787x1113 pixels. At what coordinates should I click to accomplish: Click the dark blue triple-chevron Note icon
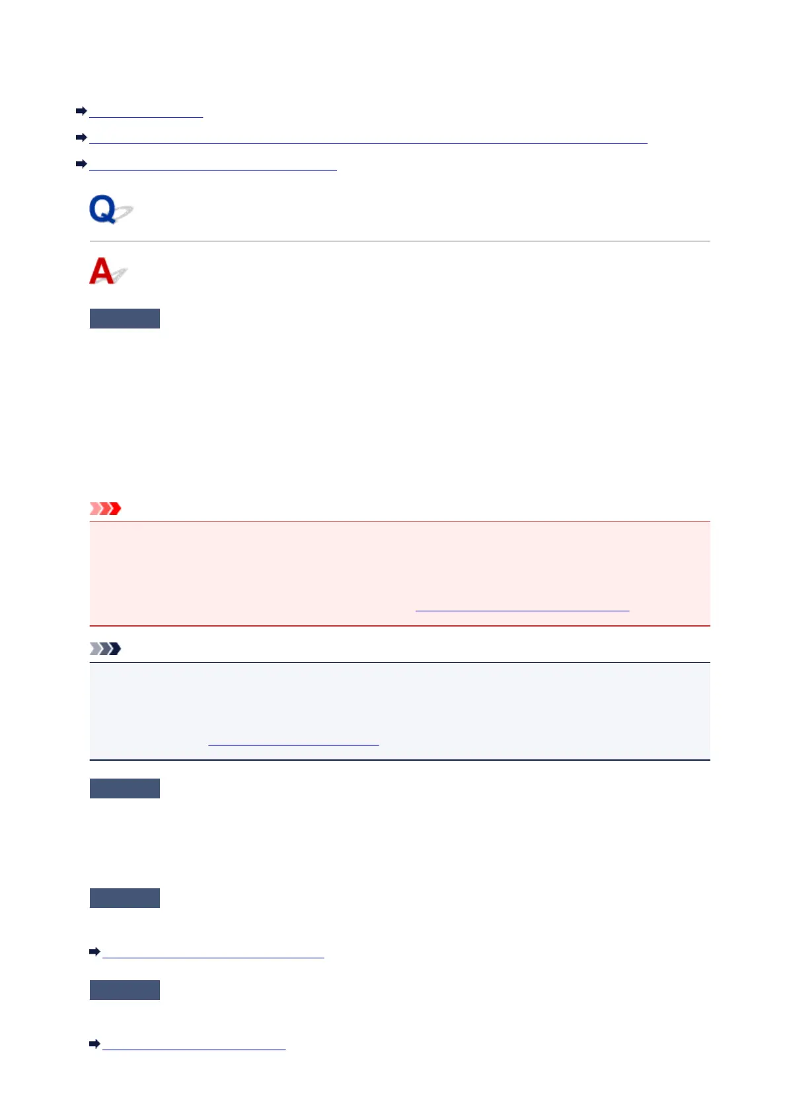point(106,648)
